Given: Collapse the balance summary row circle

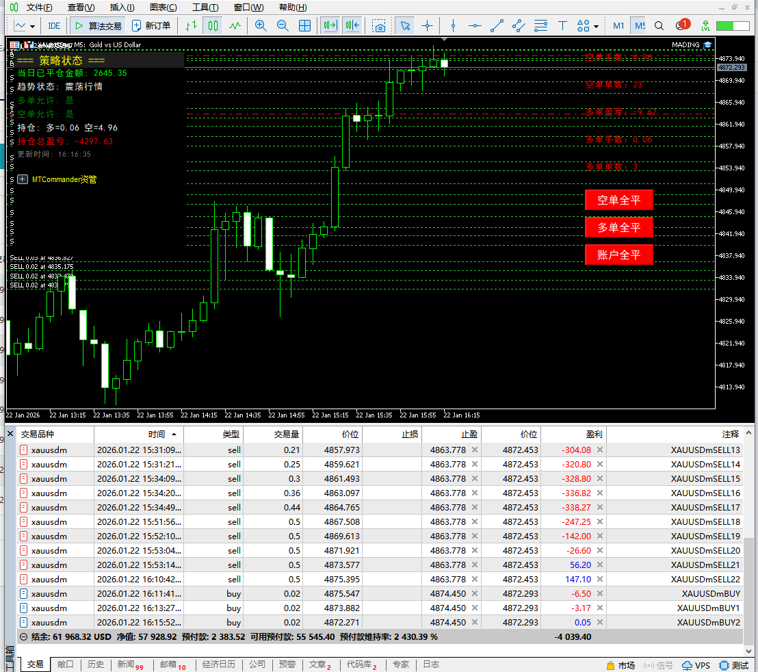Looking at the screenshot, I should pos(23,637).
